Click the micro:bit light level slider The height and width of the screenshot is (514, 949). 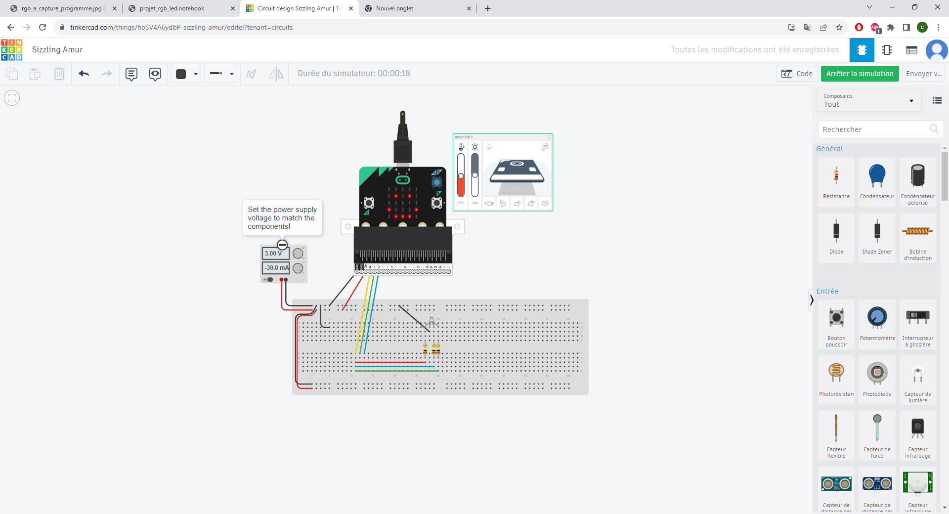click(x=474, y=175)
